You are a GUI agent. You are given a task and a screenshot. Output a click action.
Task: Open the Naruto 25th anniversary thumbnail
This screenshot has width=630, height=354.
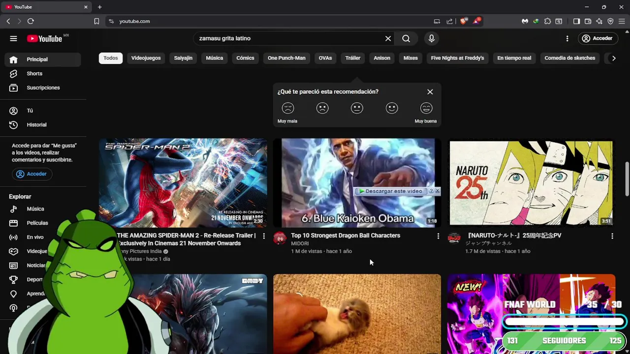tap(532, 183)
